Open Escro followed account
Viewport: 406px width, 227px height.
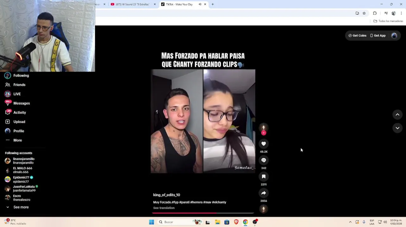click(x=18, y=198)
